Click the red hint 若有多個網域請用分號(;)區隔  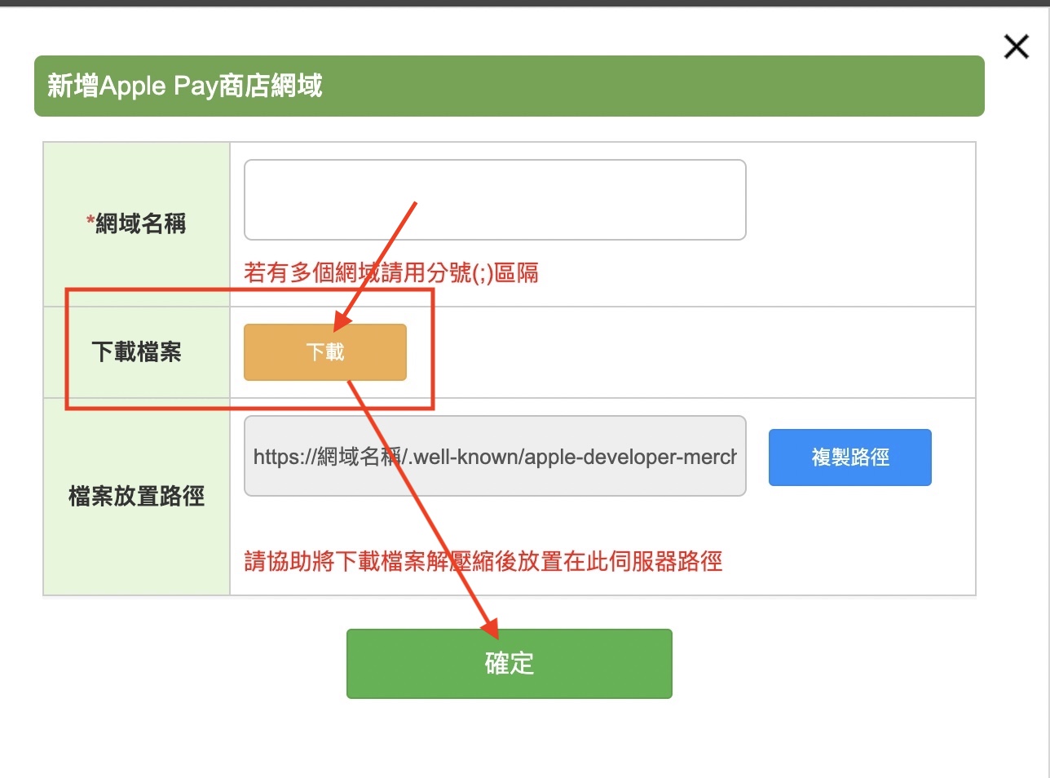391,272
